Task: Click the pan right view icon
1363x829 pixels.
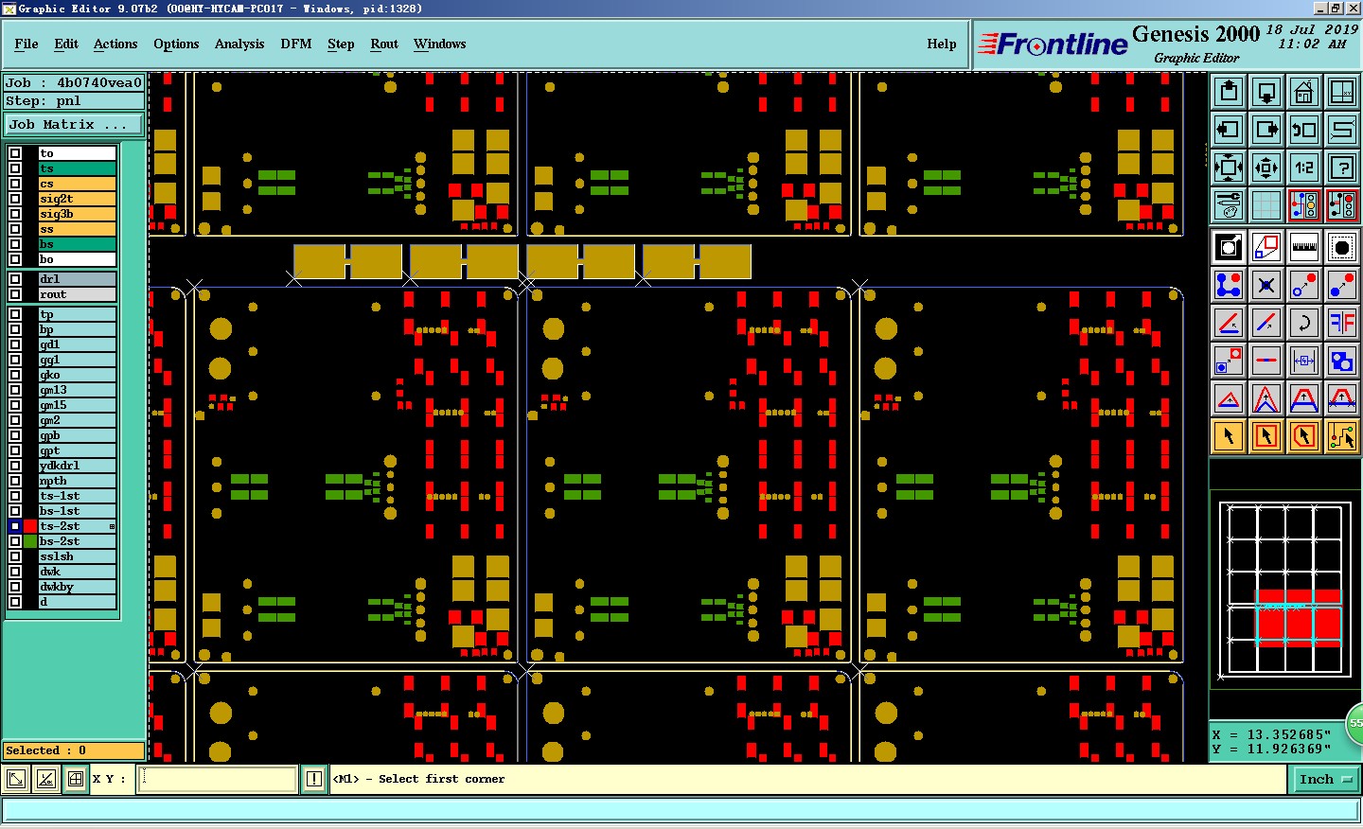Action: click(x=1266, y=130)
